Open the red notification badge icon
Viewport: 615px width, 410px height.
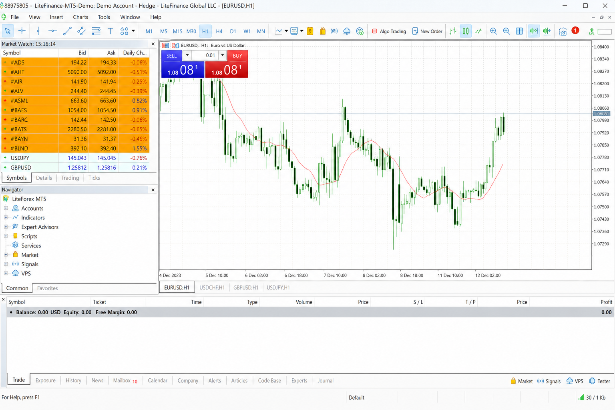[x=575, y=30]
